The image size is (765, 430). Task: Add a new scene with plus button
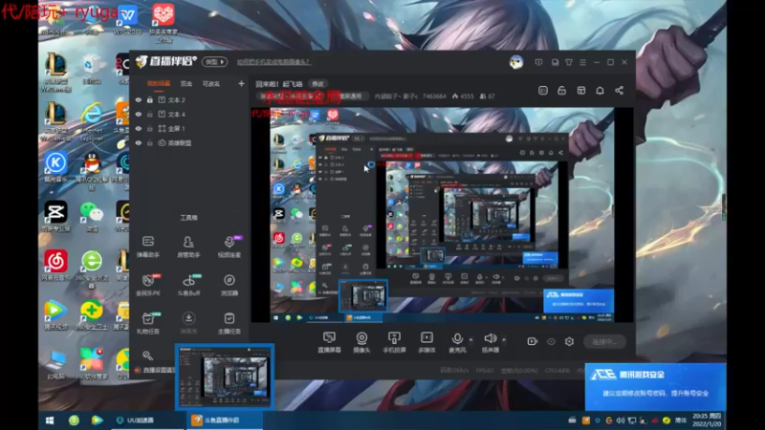[241, 84]
